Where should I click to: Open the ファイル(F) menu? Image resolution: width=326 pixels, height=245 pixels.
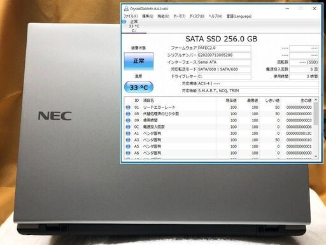[x=131, y=16]
